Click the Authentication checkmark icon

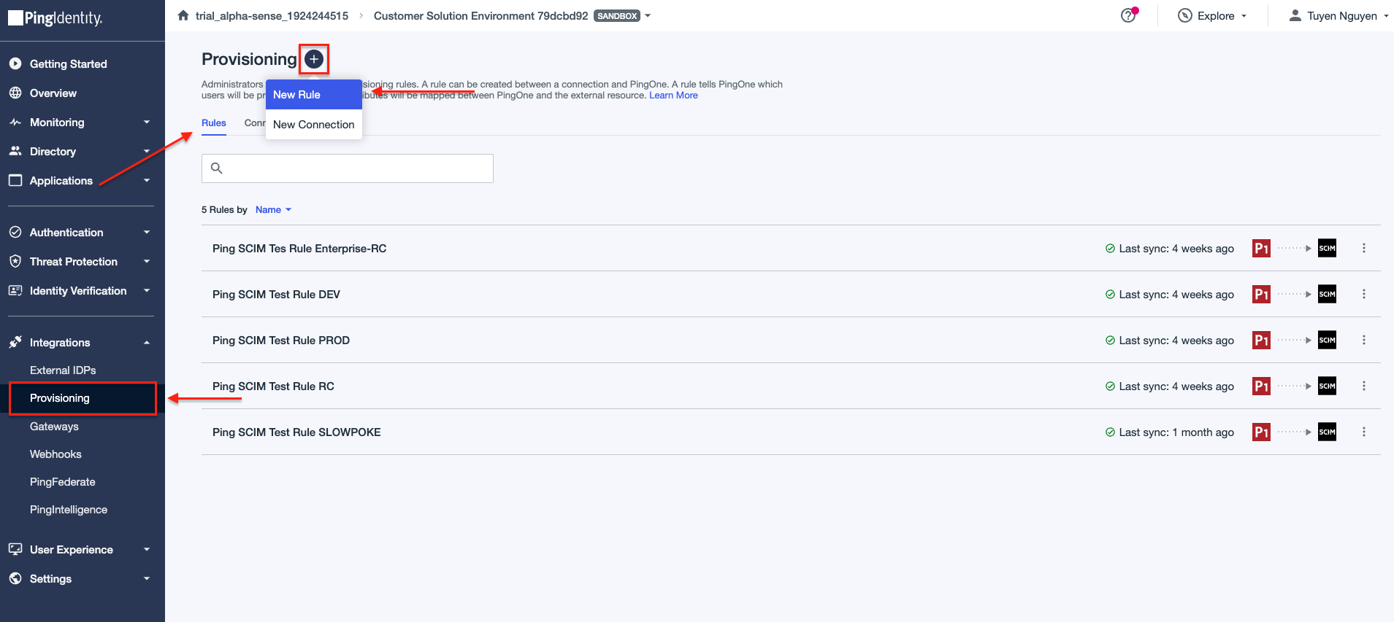point(15,232)
